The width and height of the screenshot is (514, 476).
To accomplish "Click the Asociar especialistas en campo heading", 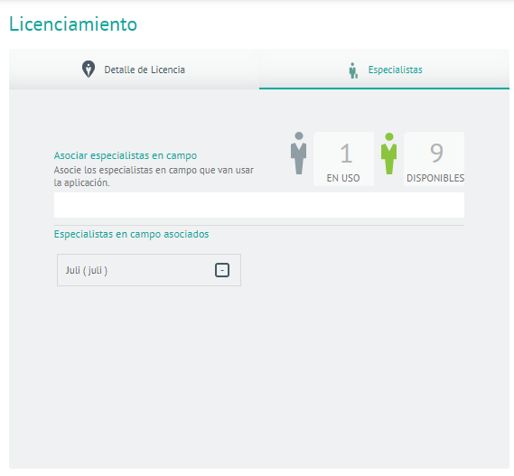I will [x=126, y=155].
